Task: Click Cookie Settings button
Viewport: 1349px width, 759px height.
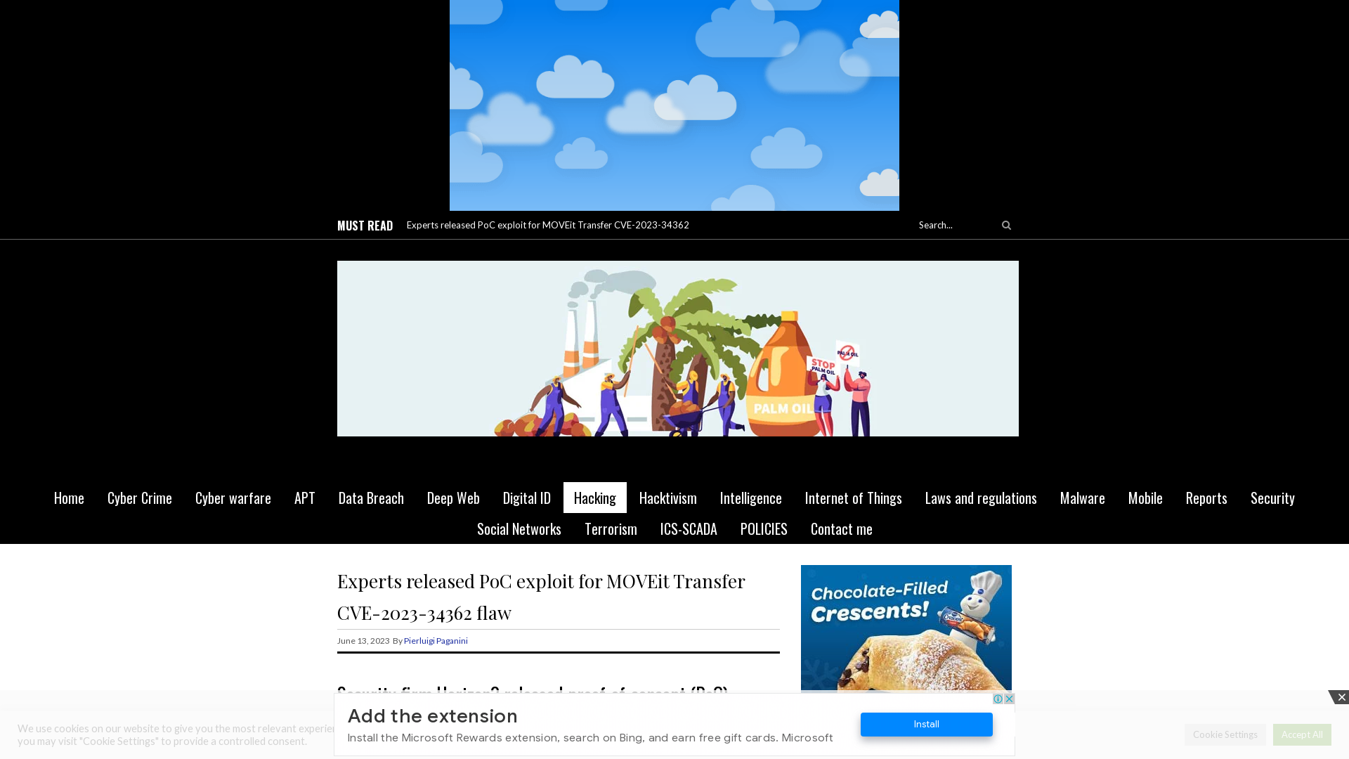Action: point(1225,734)
